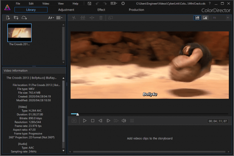234x156 pixels.
Task: Step to previous frame
Action: (x=101, y=121)
